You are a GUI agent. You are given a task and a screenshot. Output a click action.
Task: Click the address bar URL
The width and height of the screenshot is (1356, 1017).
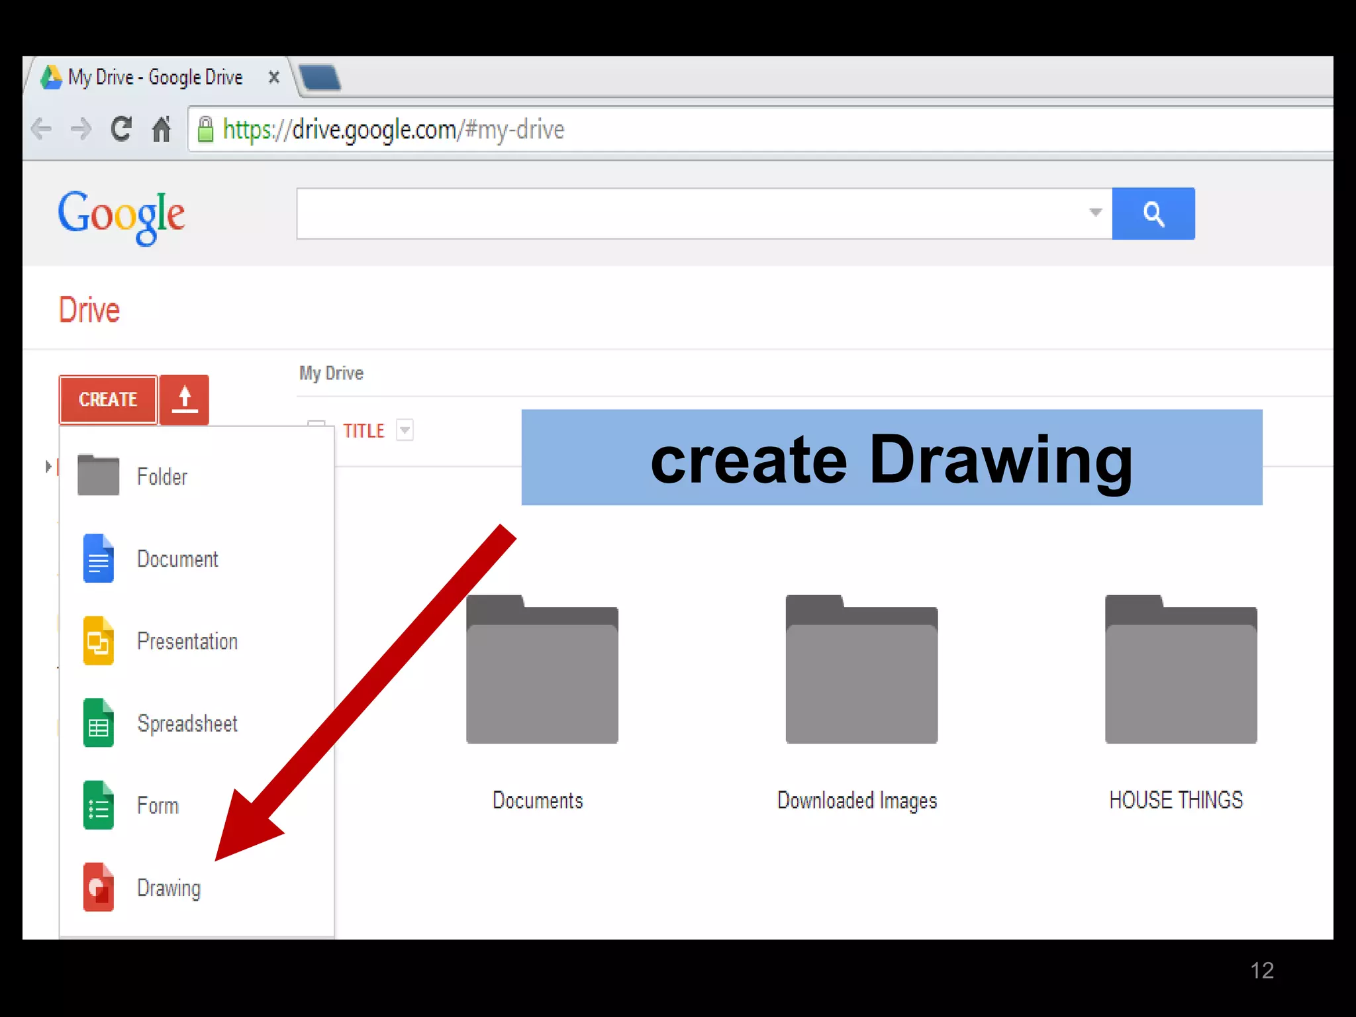(393, 130)
